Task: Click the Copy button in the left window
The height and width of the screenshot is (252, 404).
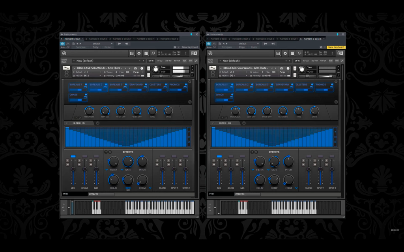Action: pyautogui.click(x=95, y=47)
